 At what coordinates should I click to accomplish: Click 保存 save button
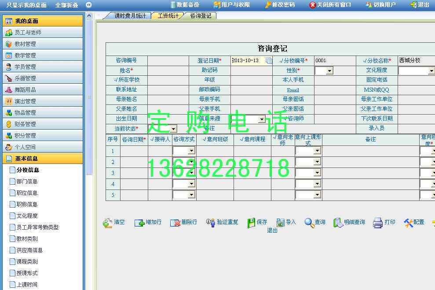[x=257, y=223]
